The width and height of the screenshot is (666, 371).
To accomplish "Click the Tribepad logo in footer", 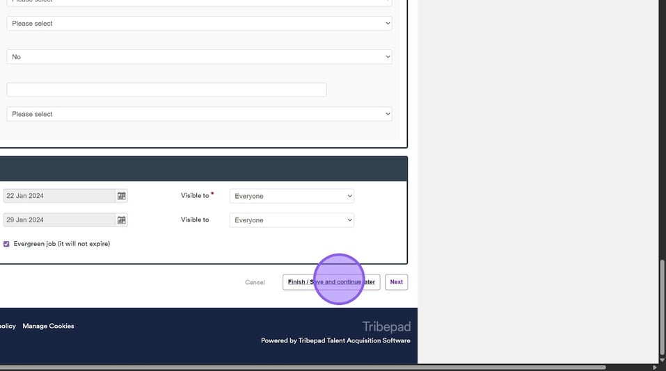I will 386,327.
